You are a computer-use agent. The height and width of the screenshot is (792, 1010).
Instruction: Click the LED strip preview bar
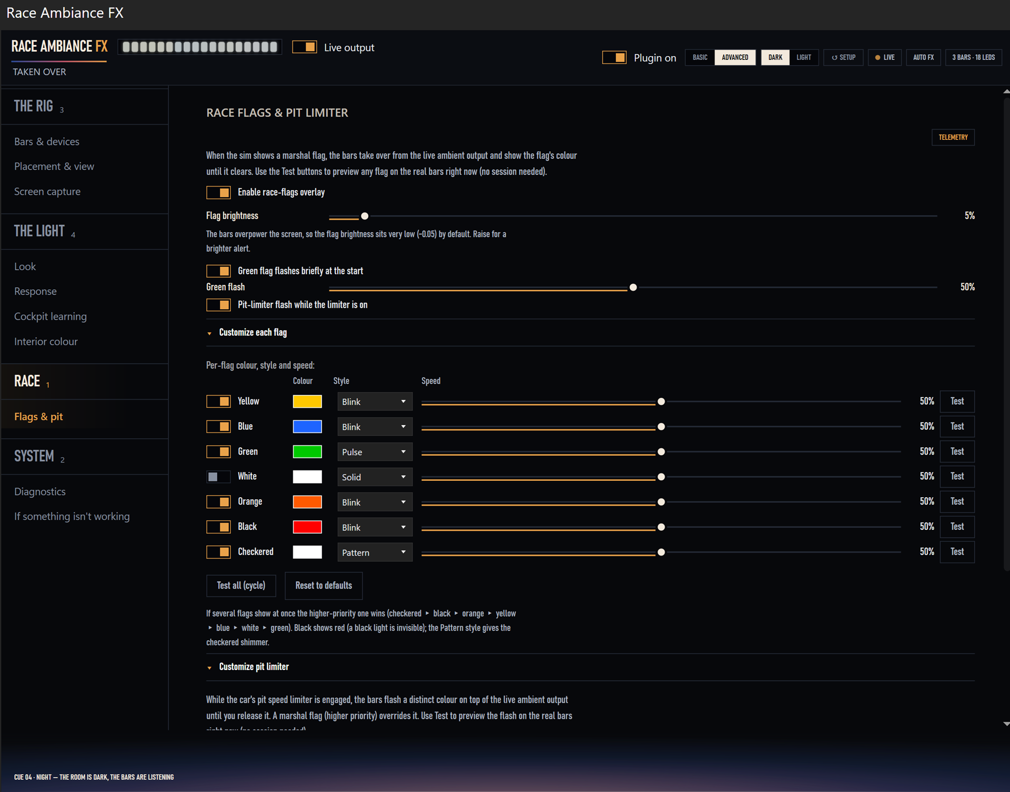click(x=200, y=47)
